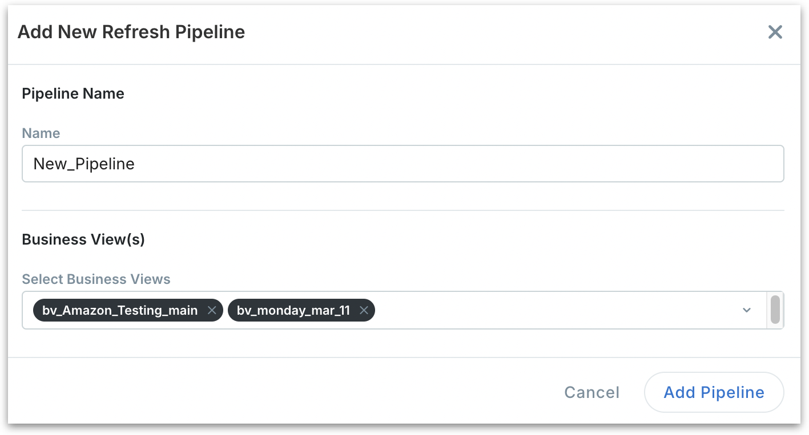Image resolution: width=809 pixels, height=435 pixels.
Task: Click the scrollbar track below the thumb
Action: (x=775, y=326)
